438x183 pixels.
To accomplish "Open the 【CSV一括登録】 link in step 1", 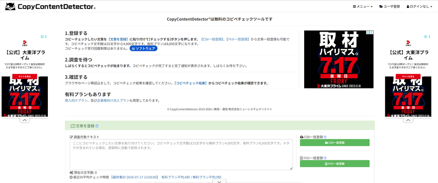I will click(212, 39).
